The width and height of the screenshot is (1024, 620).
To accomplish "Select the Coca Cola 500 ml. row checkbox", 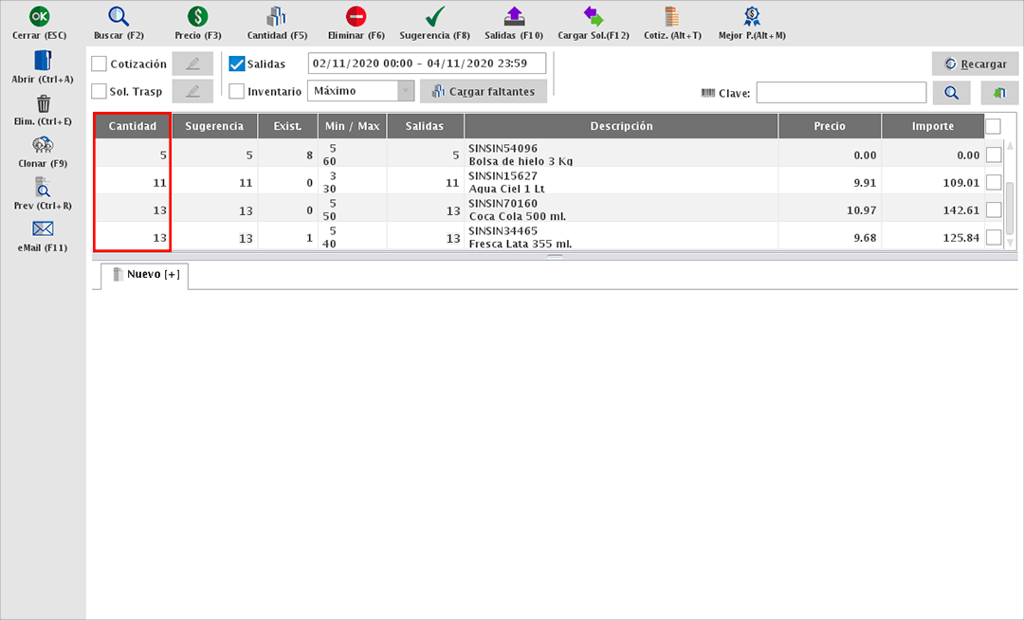I will [994, 210].
